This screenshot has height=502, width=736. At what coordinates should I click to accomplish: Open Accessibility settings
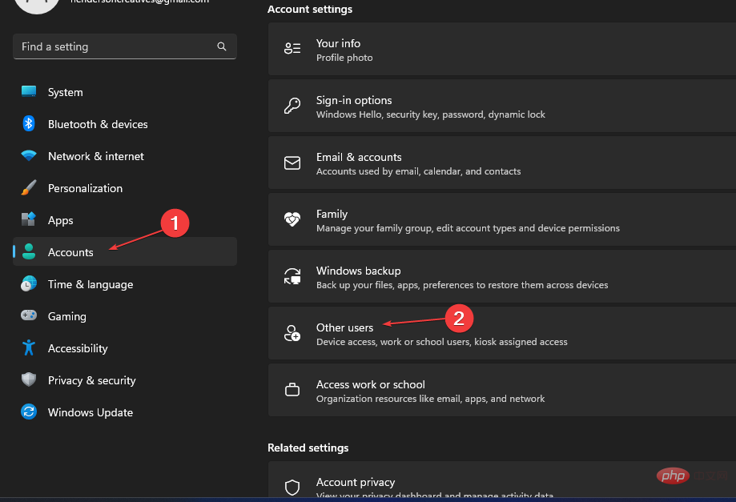pyautogui.click(x=125, y=347)
